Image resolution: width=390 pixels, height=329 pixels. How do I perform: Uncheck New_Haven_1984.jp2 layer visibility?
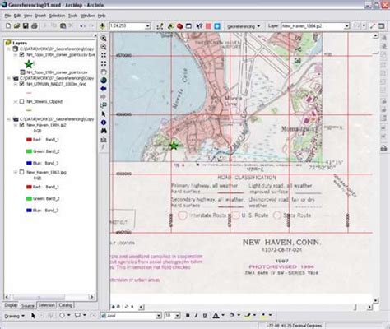[x=21, y=125]
